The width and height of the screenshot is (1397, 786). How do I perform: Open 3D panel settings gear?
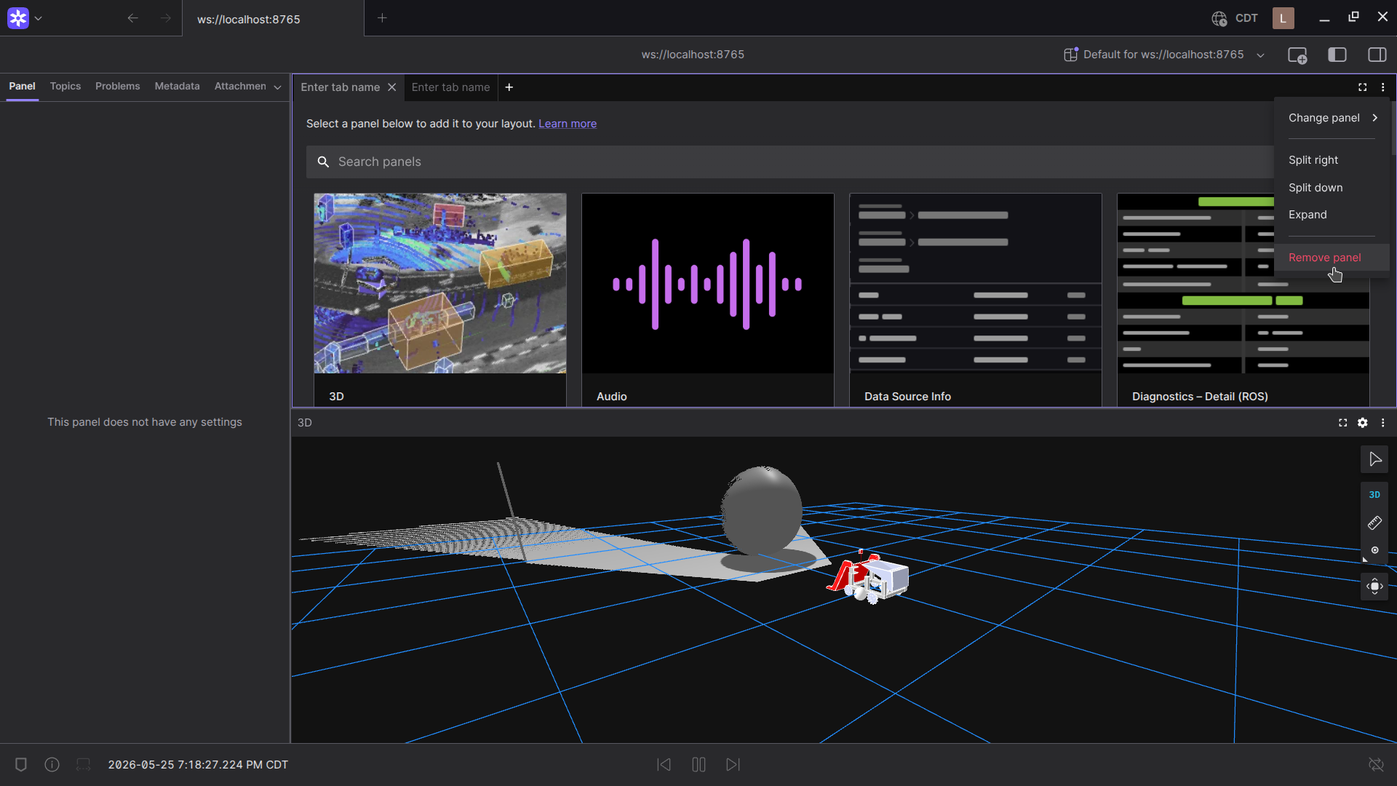coord(1363,423)
